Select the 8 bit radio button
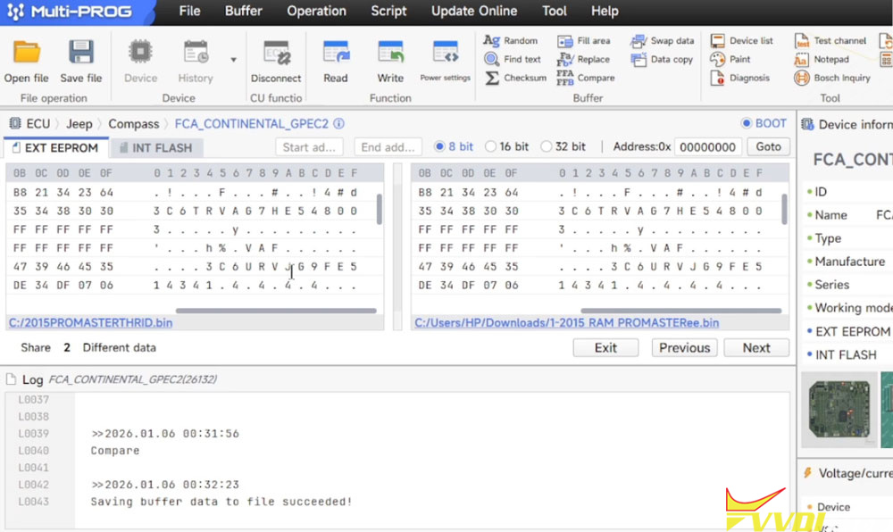893x532 pixels. click(x=439, y=146)
